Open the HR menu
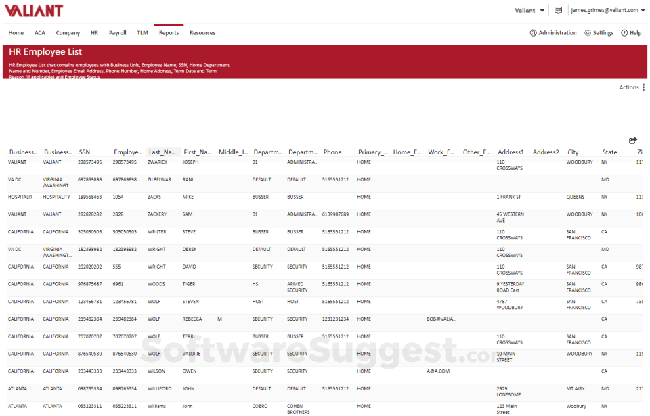The width and height of the screenshot is (650, 416). pos(94,32)
